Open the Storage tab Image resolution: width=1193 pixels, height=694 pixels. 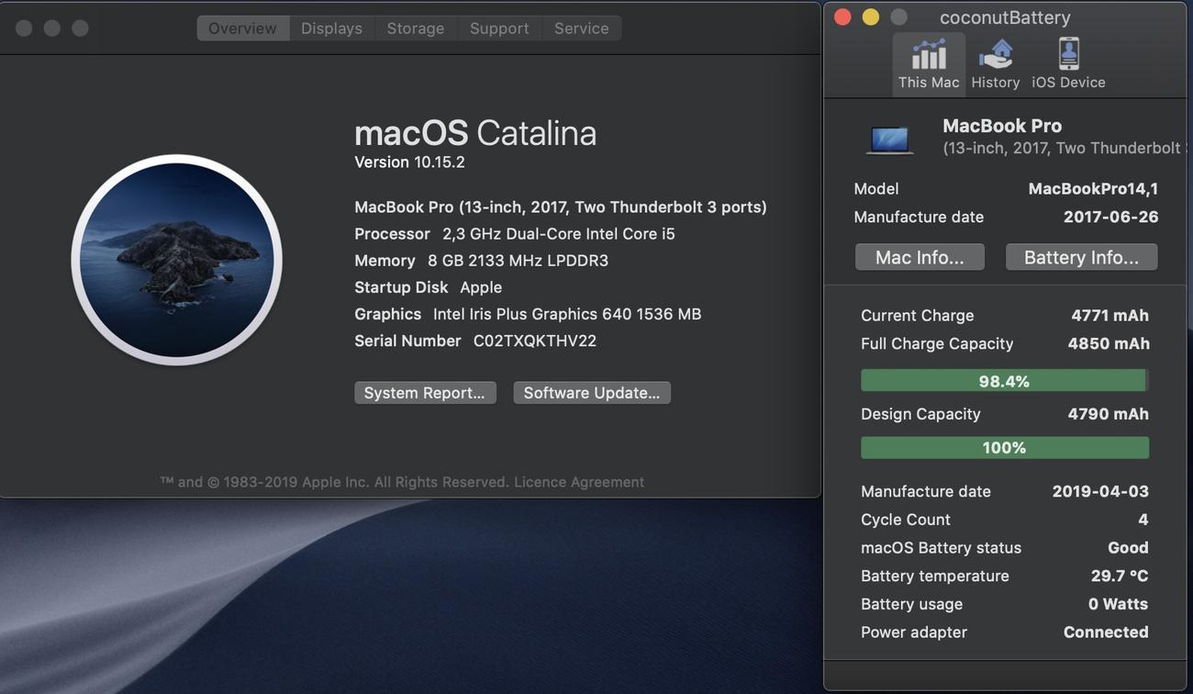pos(416,28)
